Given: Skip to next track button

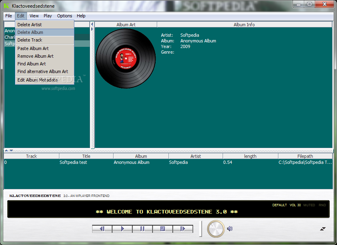Looking at the screenshot, I should pyautogui.click(x=183, y=229).
